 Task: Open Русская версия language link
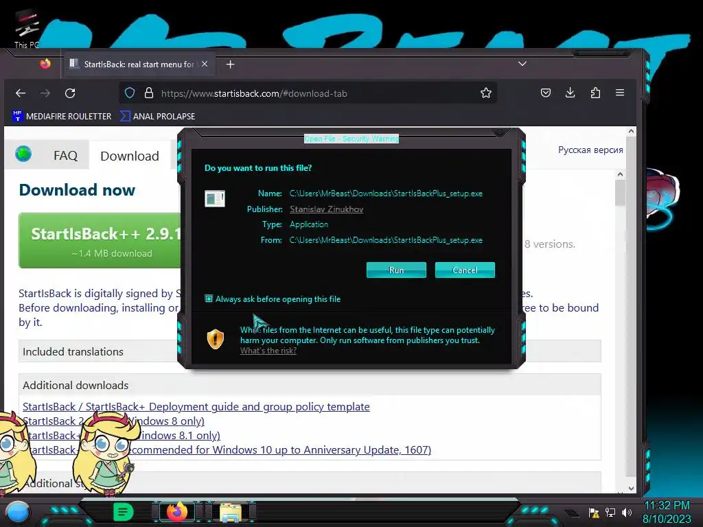pyautogui.click(x=590, y=150)
